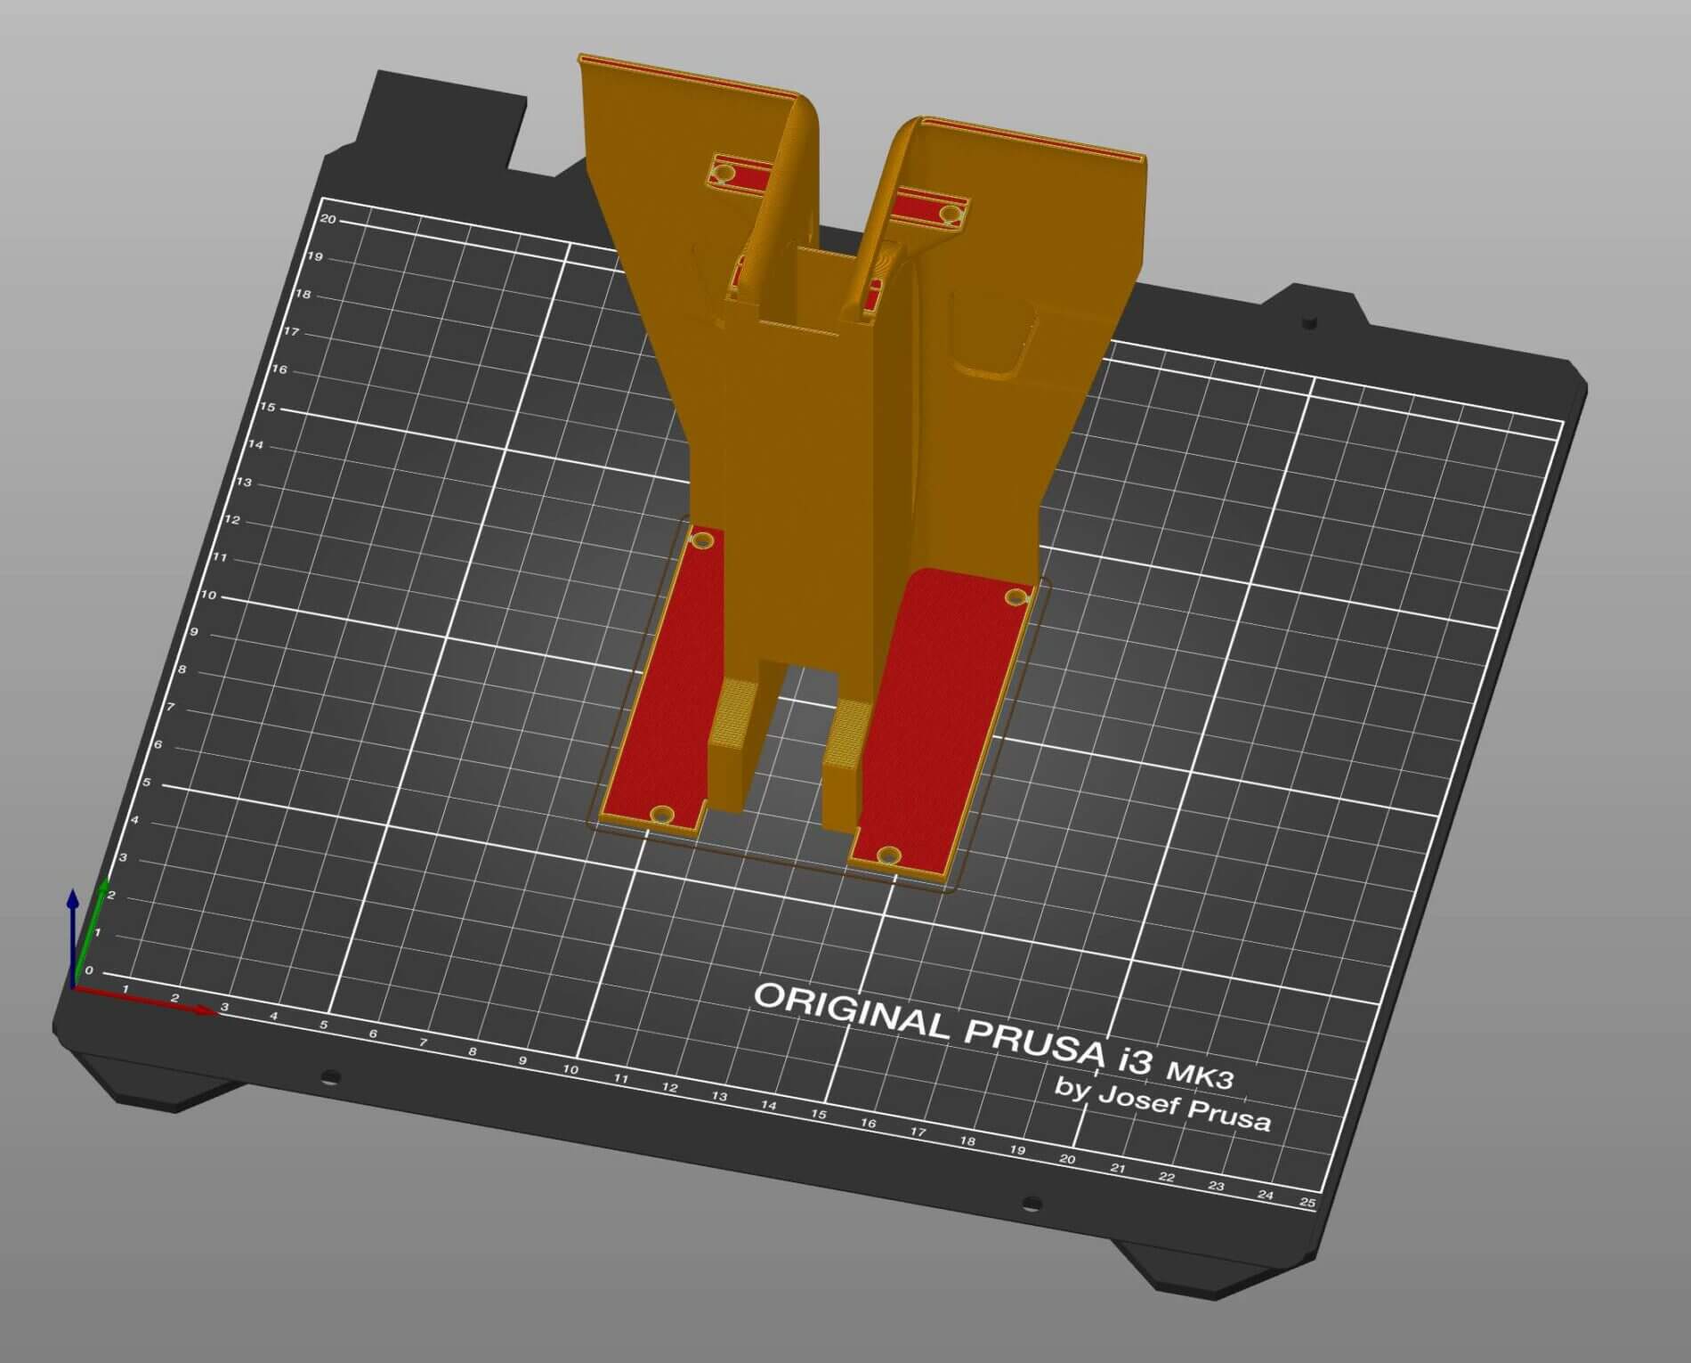Click the top screw hole on left base plate
This screenshot has height=1363, width=1691.
pyautogui.click(x=702, y=540)
